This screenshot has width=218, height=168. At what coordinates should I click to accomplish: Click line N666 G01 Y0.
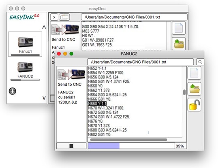point(100,99)
